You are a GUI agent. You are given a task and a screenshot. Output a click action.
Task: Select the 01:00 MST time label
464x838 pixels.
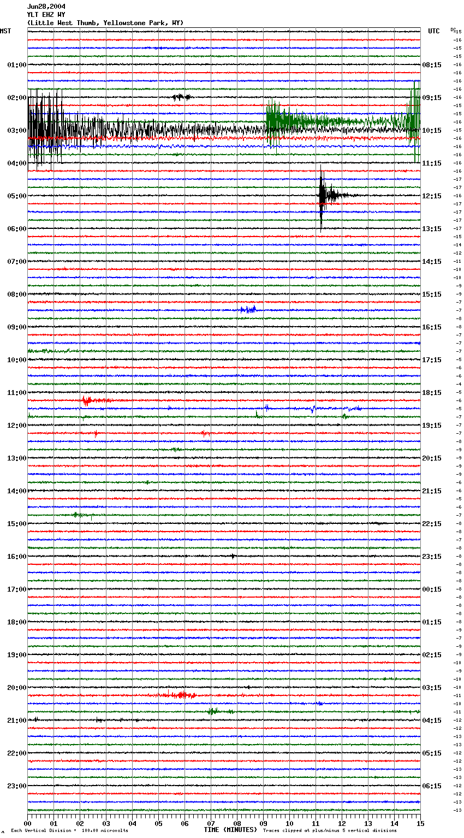point(17,65)
